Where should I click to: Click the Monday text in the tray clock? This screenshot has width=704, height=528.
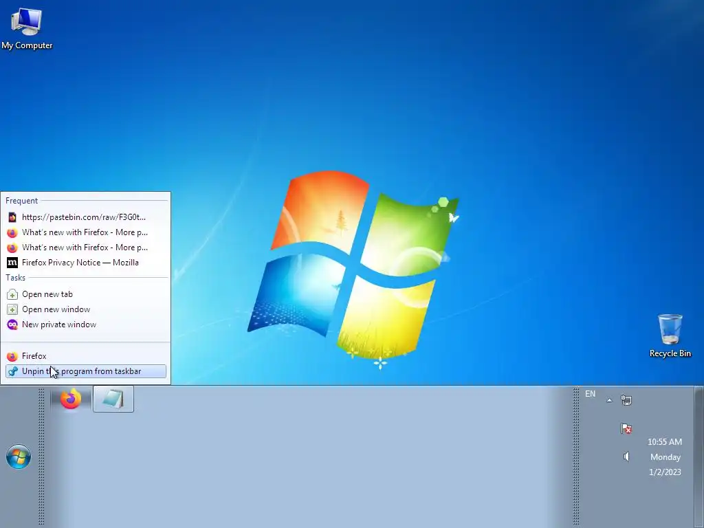tap(665, 457)
